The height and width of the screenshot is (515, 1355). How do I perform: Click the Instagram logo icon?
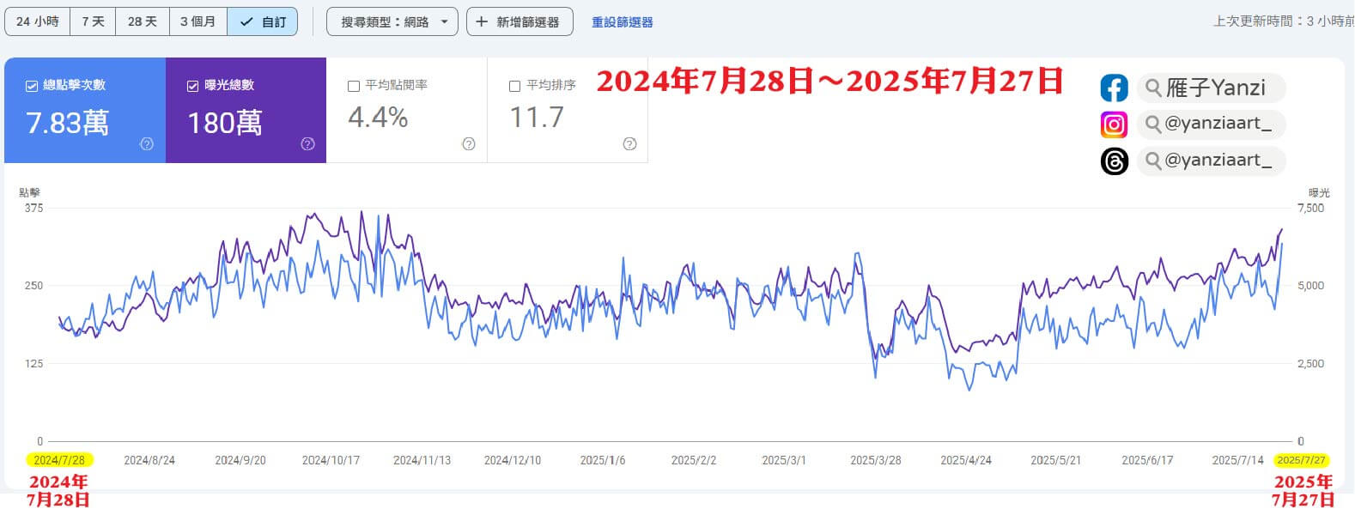pyautogui.click(x=1114, y=124)
